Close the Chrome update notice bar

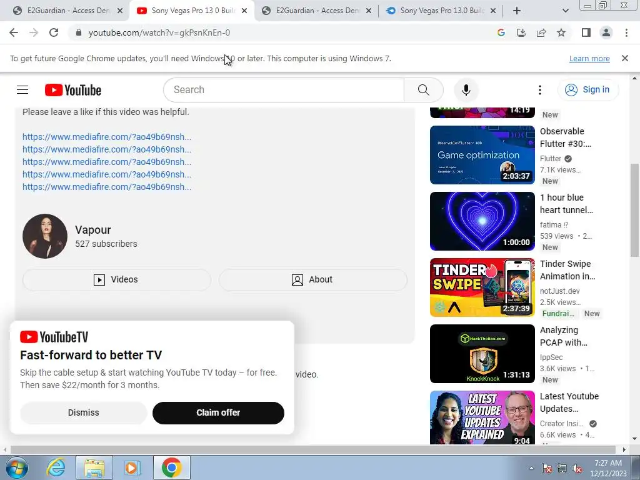coord(624,58)
